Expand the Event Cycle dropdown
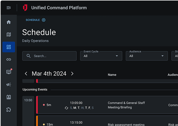 click(101, 56)
